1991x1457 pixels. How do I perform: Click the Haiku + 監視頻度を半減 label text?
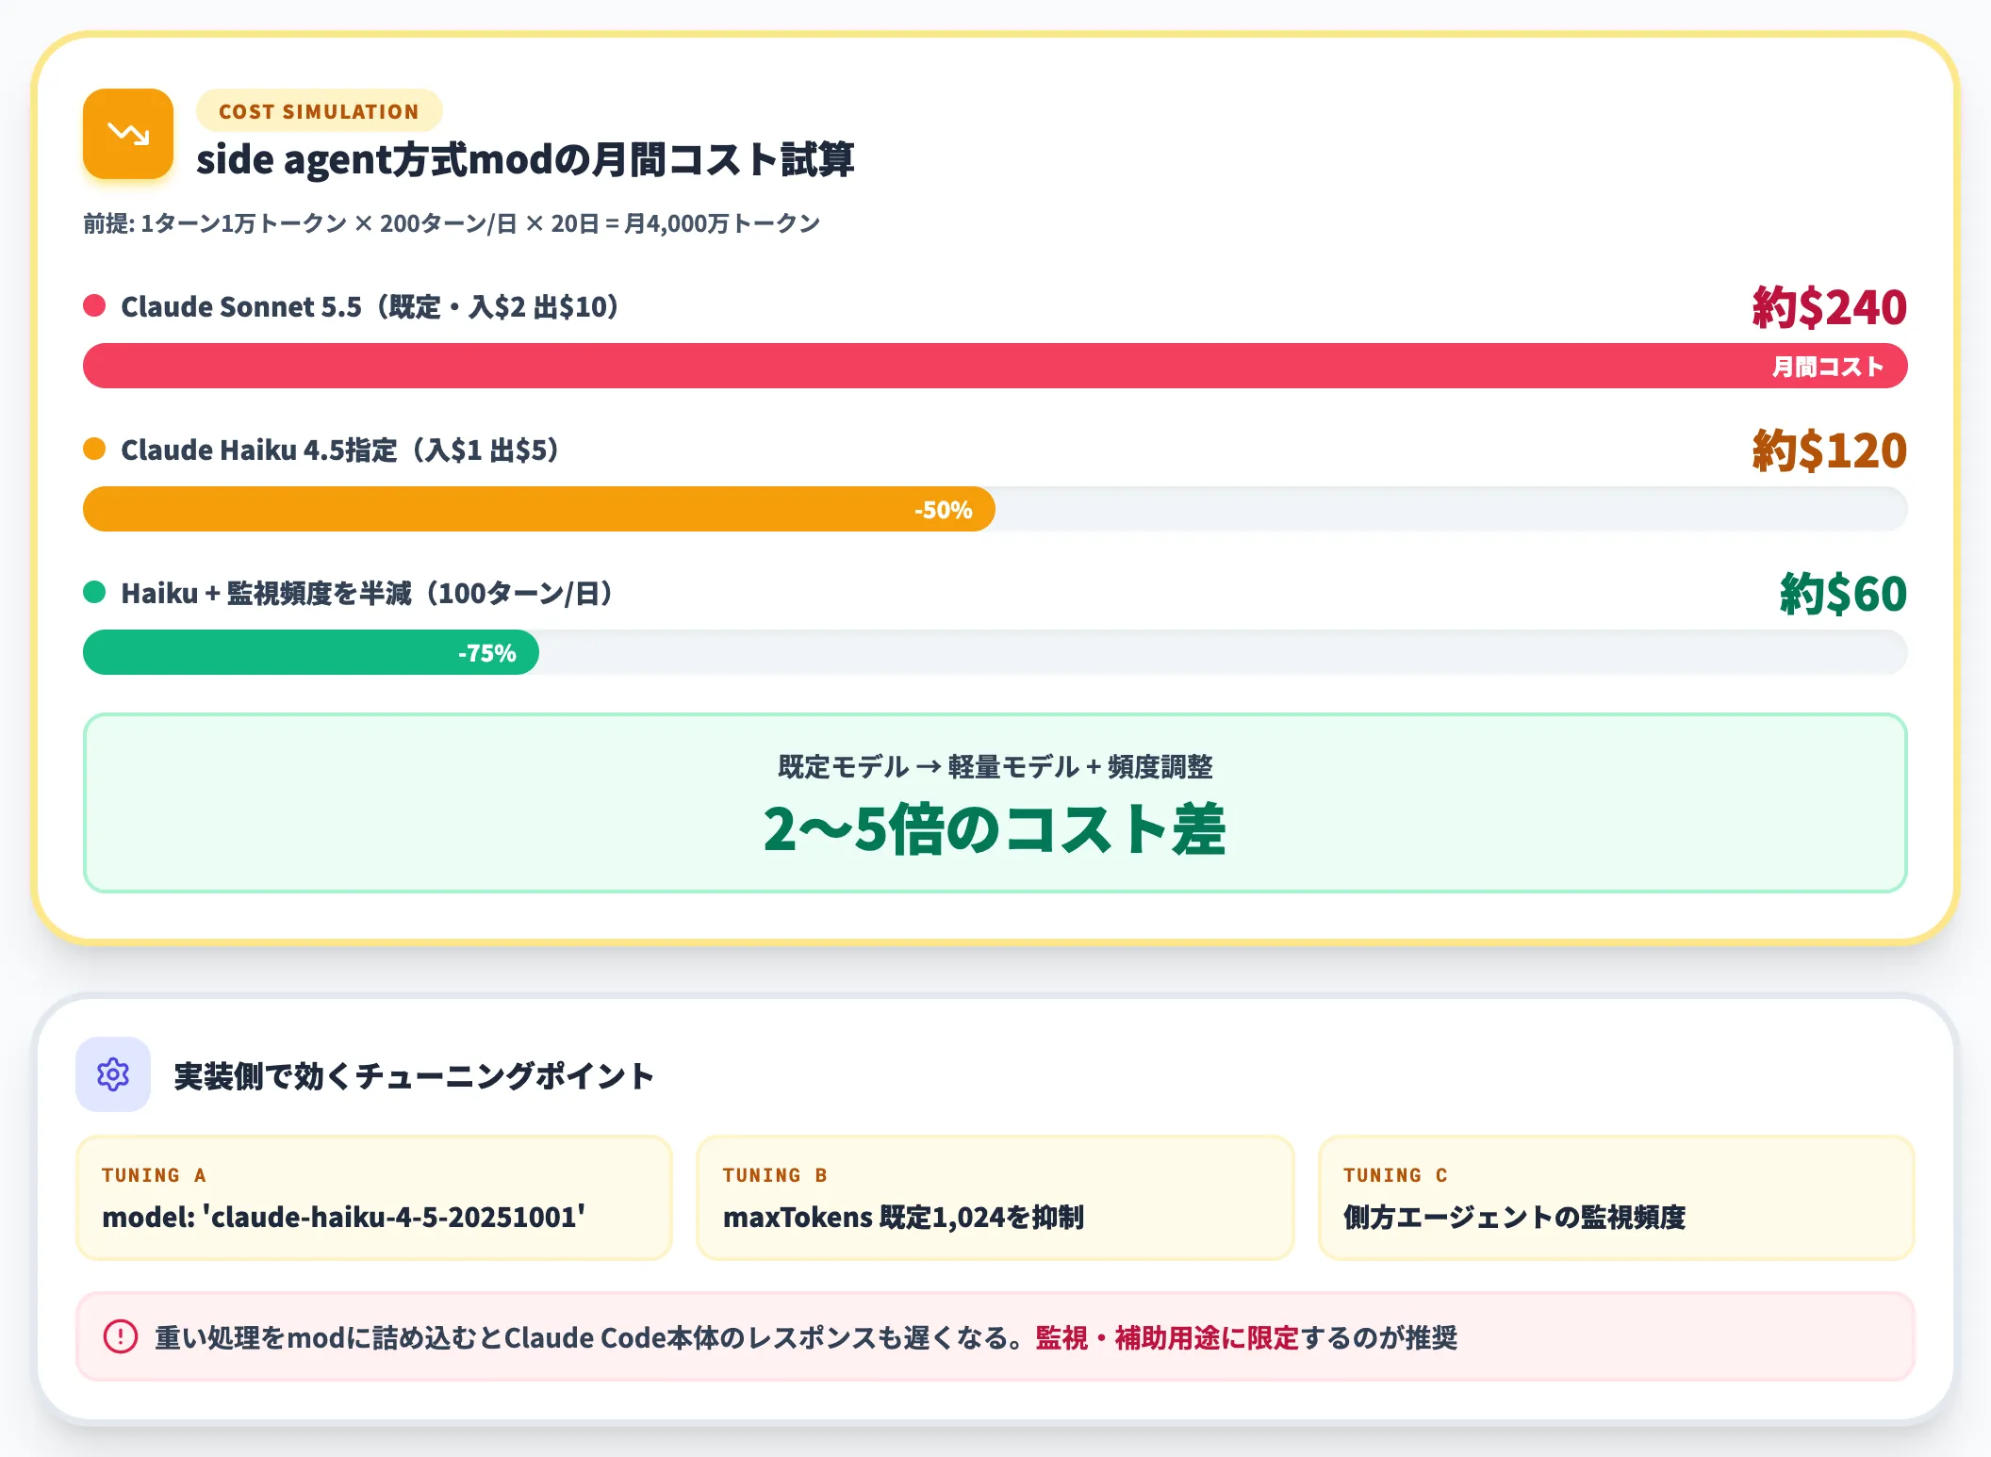[367, 593]
